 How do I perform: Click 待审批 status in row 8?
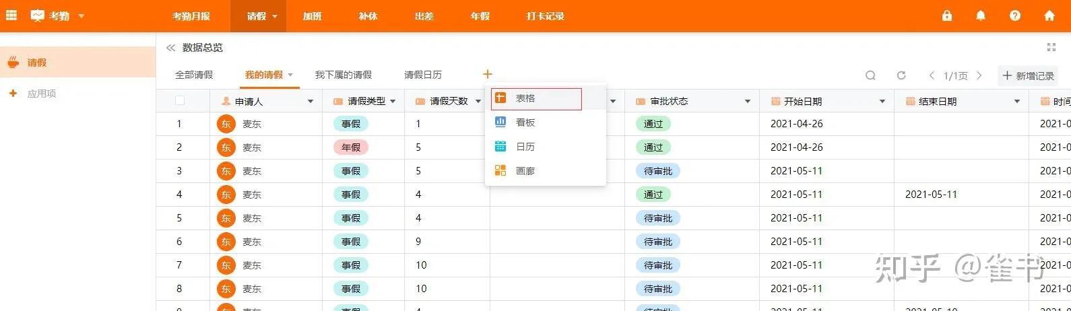click(x=658, y=289)
